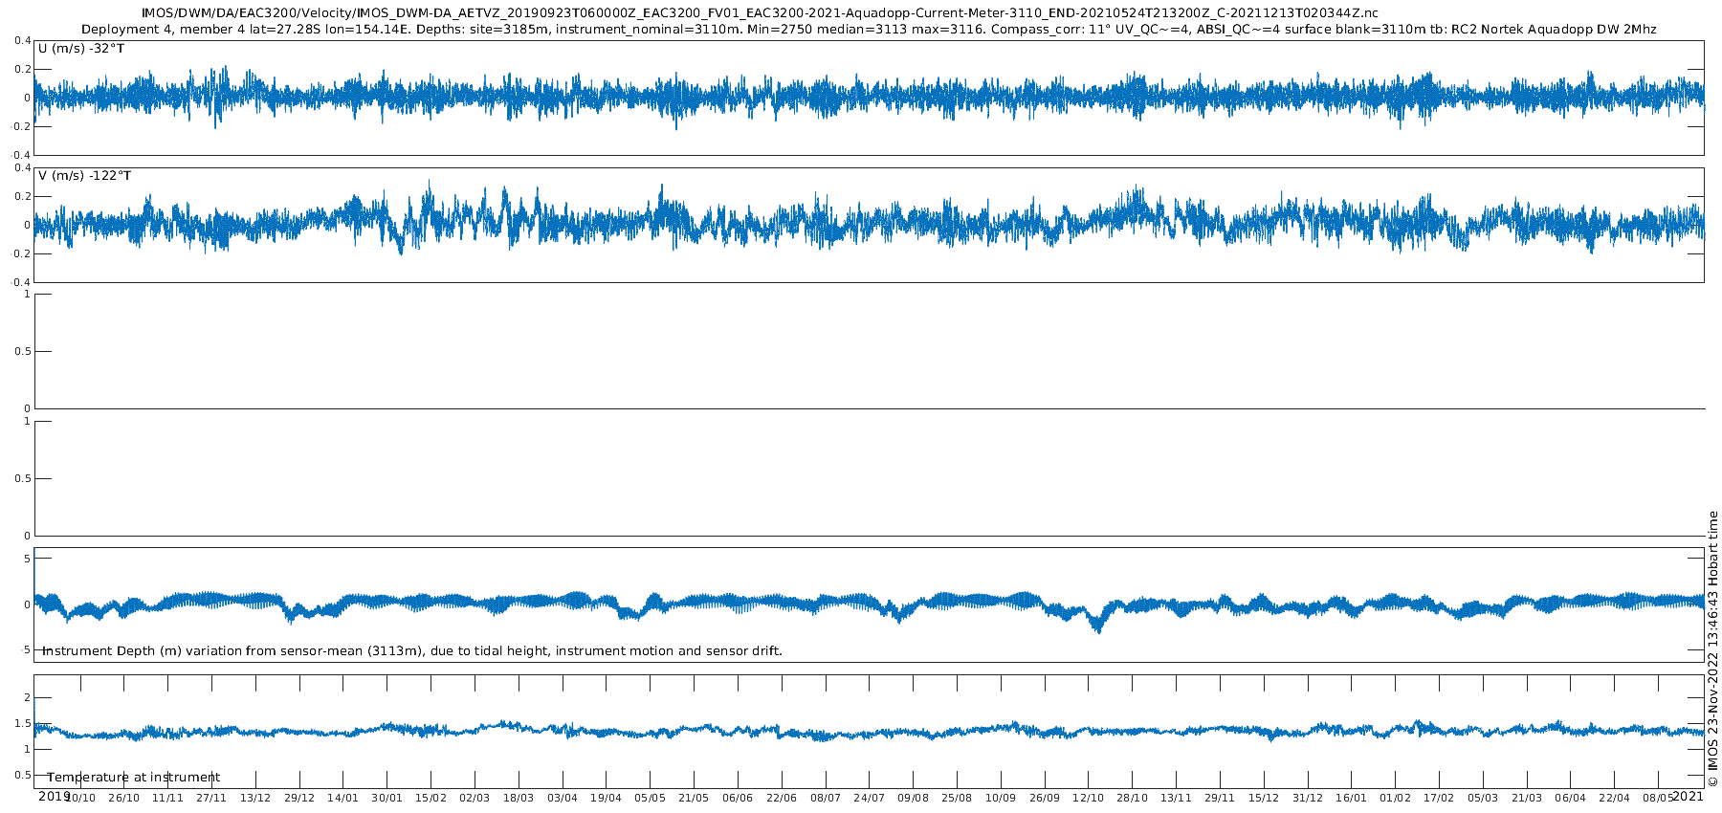Select the '13/12' date tick label
The image size is (1722, 813).
(255, 798)
